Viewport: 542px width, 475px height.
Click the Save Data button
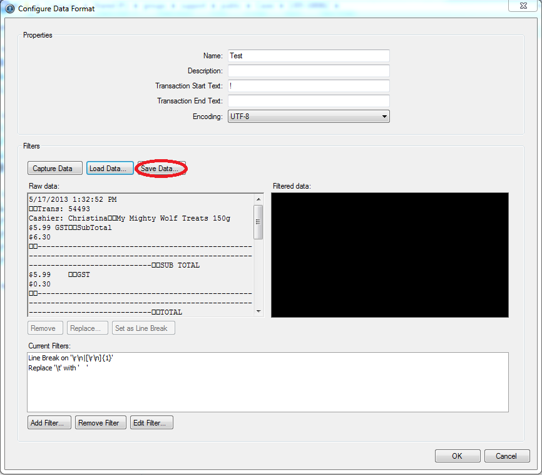pos(161,169)
